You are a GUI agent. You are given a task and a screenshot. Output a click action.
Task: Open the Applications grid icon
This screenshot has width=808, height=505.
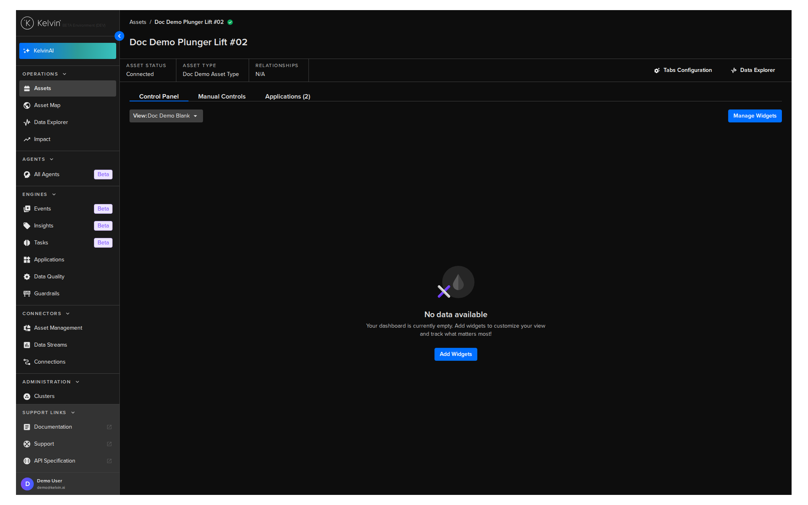point(27,260)
